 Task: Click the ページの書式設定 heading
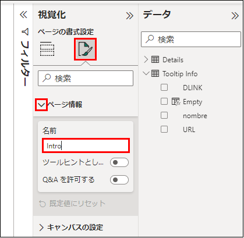click(66, 32)
